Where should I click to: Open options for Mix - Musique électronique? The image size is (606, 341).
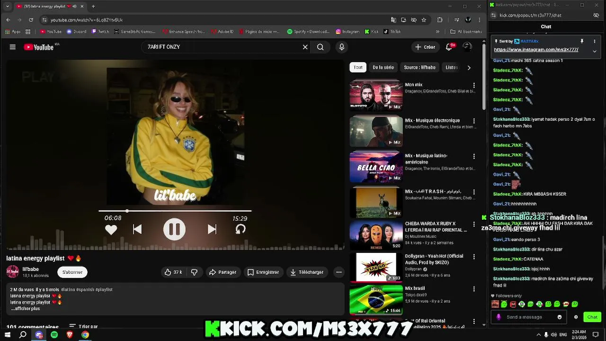pyautogui.click(x=474, y=121)
